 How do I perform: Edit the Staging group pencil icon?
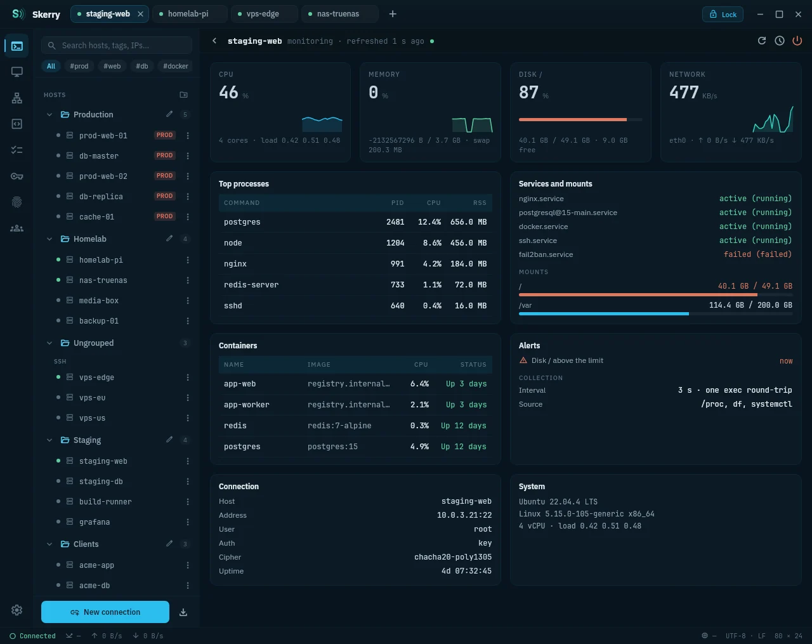click(x=169, y=440)
